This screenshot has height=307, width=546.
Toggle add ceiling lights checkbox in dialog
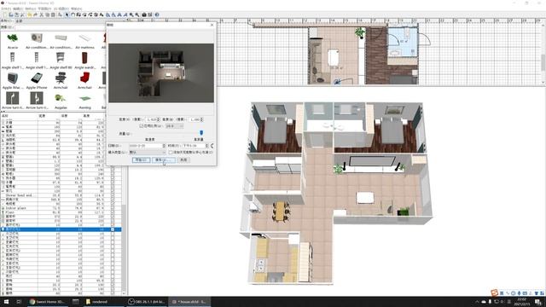tap(171, 153)
